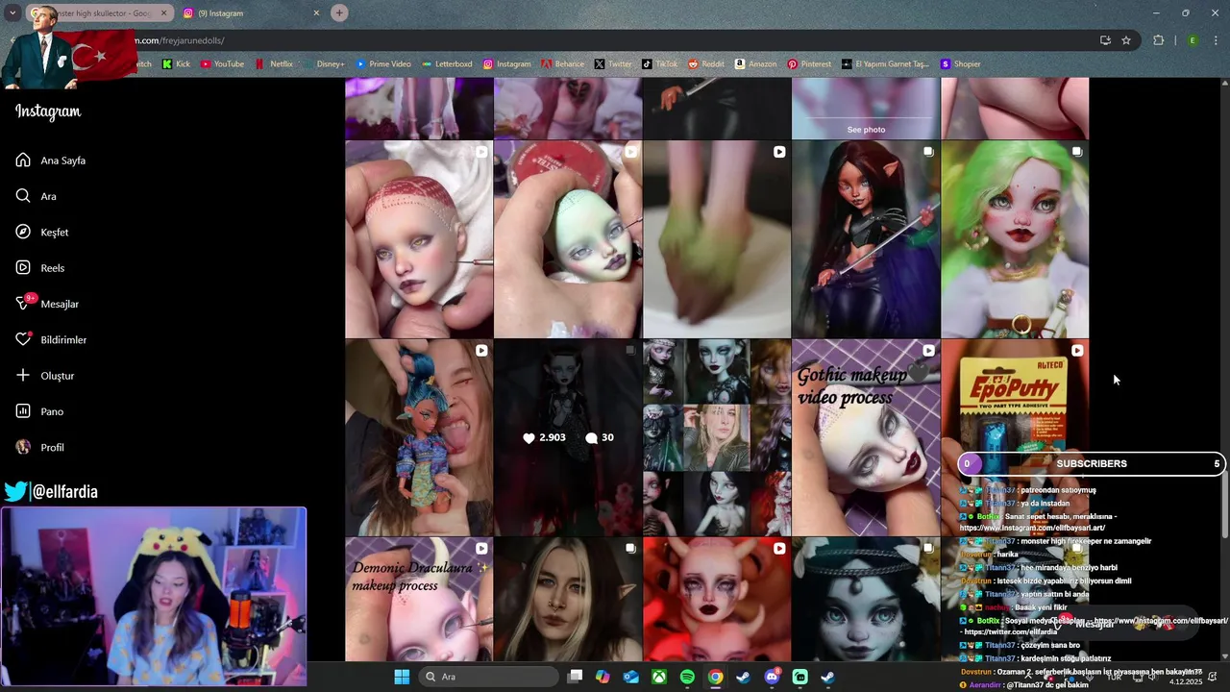Open Pano dashboard in the sidebar

point(39,411)
